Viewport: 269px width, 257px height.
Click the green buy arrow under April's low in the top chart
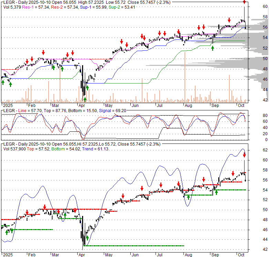click(84, 99)
